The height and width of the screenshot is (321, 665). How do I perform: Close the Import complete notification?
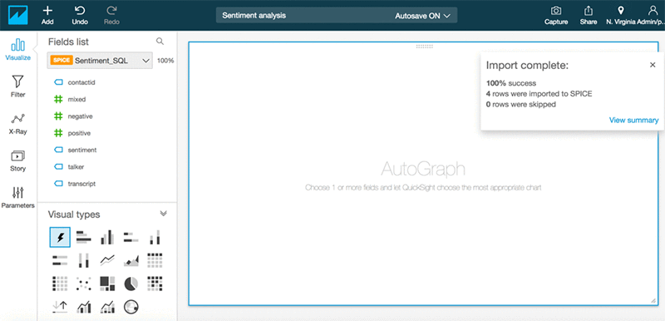tap(653, 65)
